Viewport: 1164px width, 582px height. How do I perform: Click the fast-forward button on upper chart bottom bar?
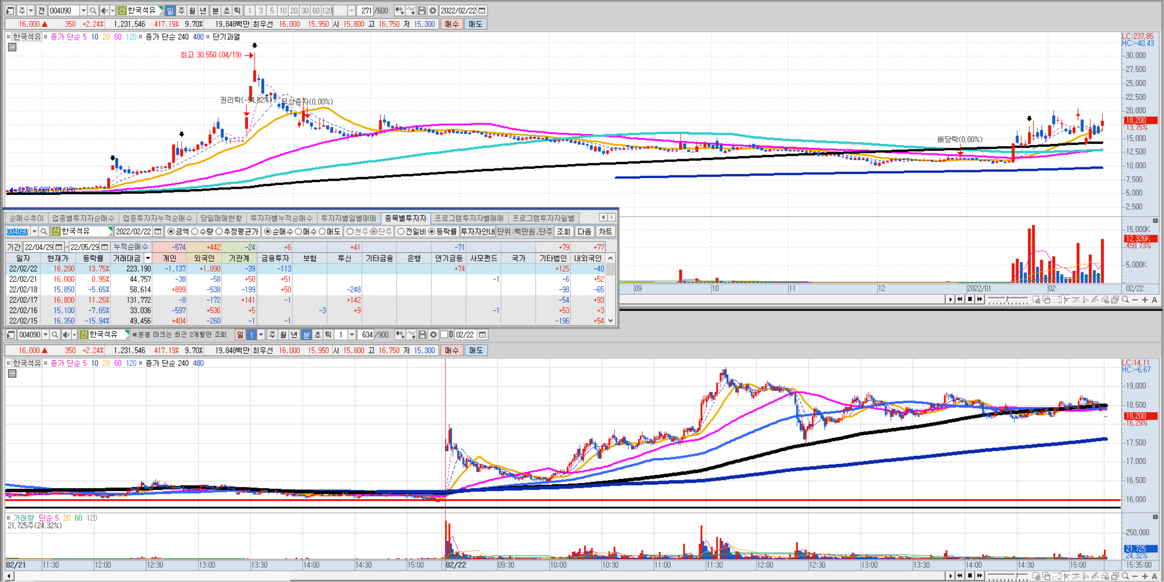tap(980, 300)
